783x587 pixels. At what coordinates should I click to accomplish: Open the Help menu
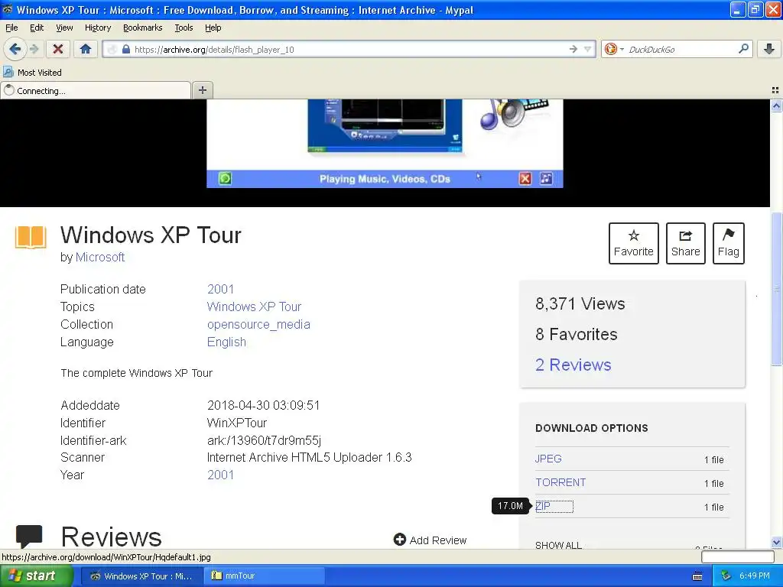tap(213, 28)
